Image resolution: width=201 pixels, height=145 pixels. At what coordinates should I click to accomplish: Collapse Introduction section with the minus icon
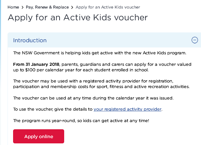[194, 40]
